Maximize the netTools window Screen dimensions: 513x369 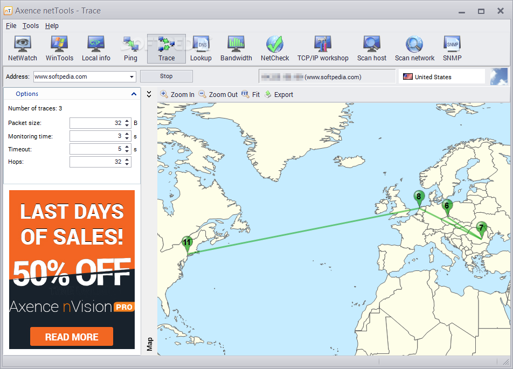point(481,11)
